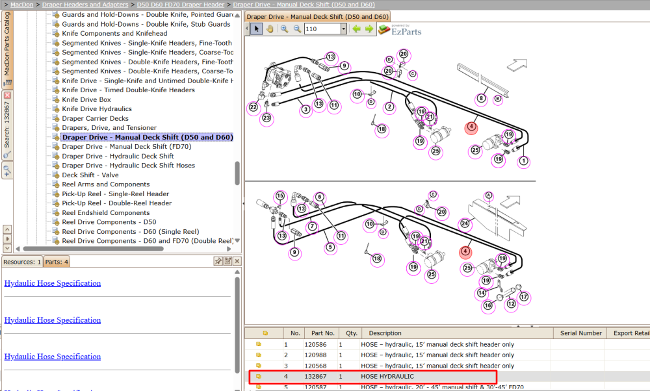Open D50 D60 FD70 Draper Header breadcrumb

[x=181, y=5]
